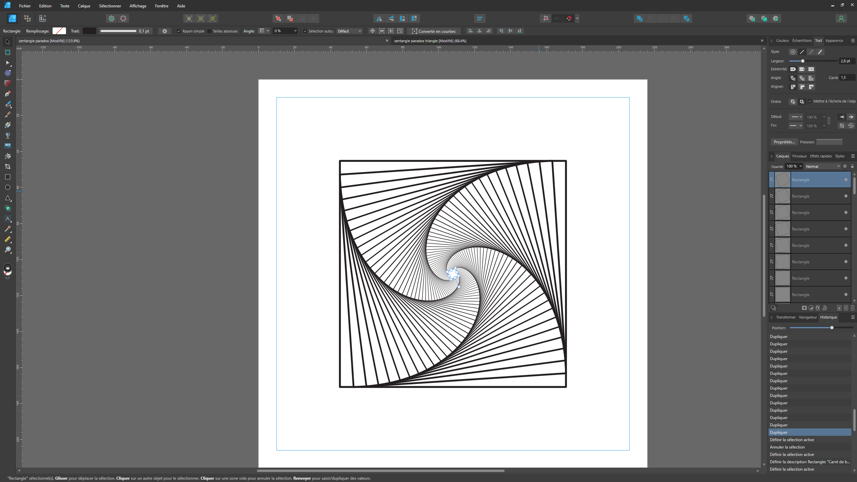Expand the Normal blend mode dropdown

coord(823,166)
